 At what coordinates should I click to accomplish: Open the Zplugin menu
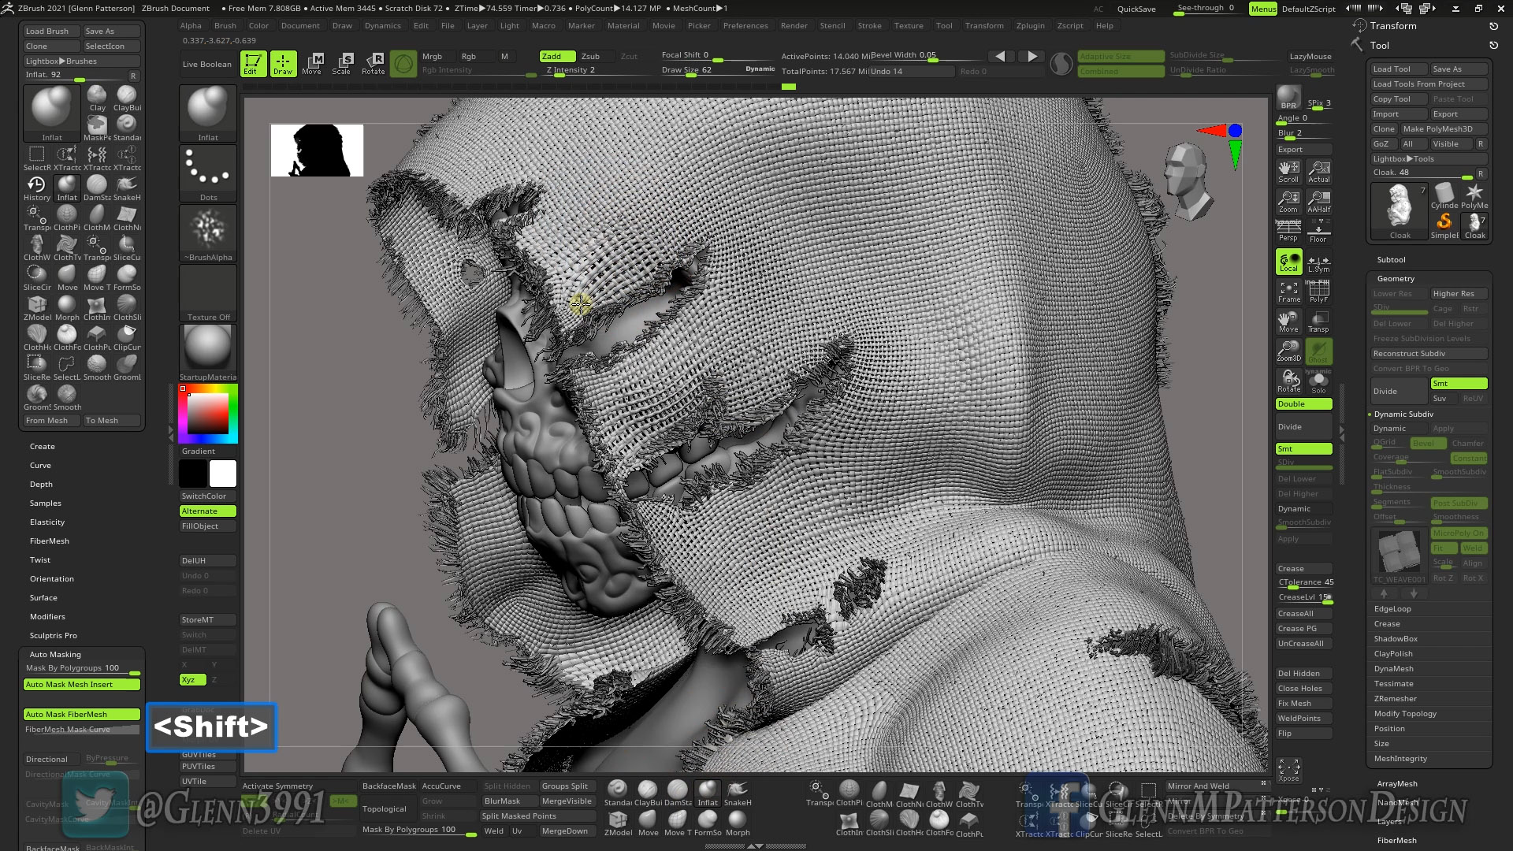pos(1030,25)
